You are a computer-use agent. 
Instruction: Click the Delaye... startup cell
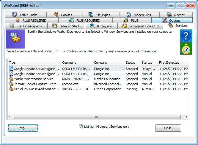[x=148, y=69]
